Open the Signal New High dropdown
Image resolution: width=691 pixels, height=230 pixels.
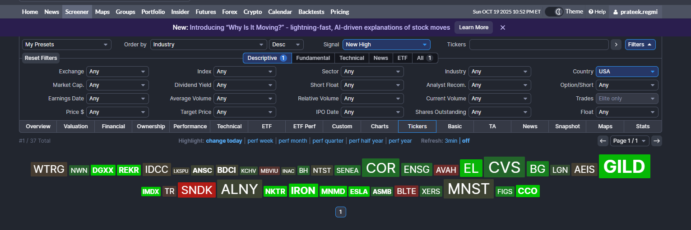[386, 45]
